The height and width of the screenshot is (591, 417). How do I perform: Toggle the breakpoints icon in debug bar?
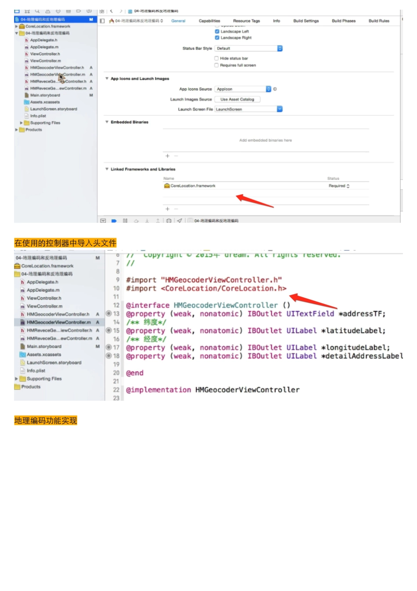114,221
